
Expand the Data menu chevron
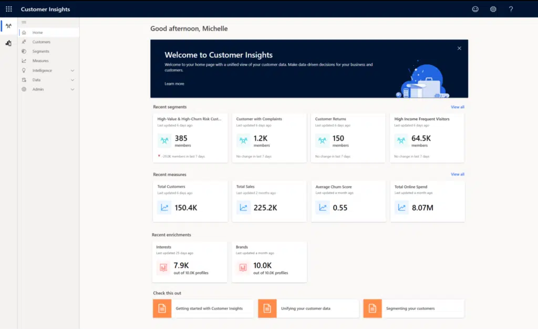[x=73, y=80]
